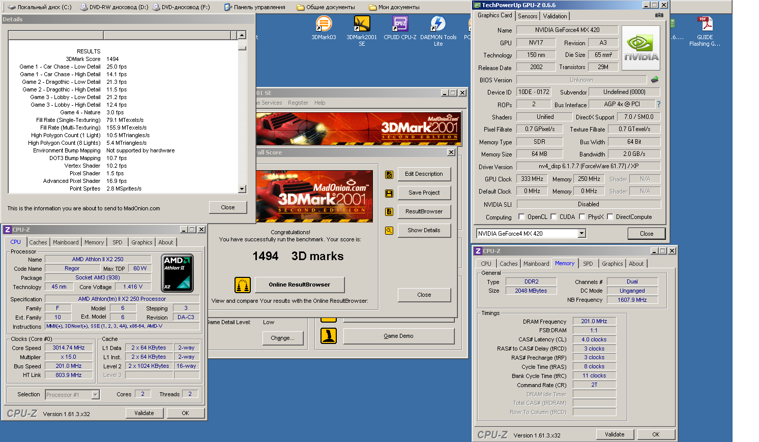Click the Edit Description button

coord(424,174)
